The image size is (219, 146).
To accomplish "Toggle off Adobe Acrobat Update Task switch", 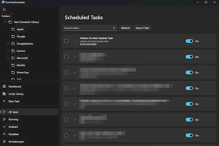I will [189, 41].
